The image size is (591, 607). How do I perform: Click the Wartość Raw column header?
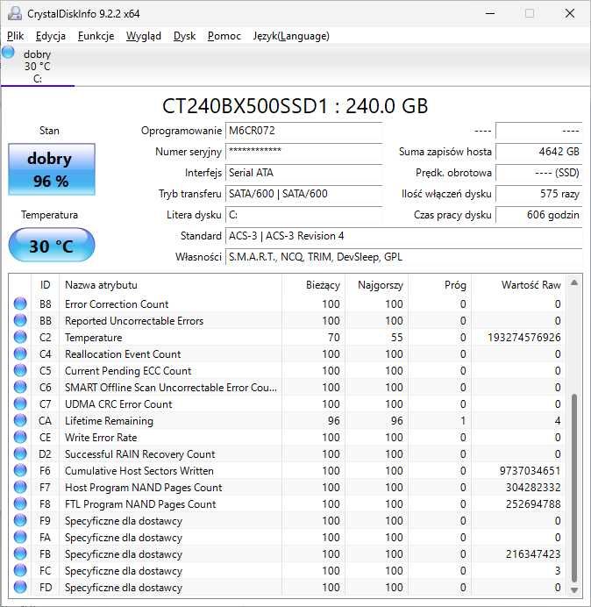[518, 285]
